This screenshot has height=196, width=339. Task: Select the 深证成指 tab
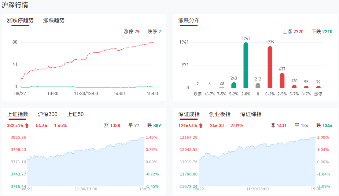(189, 114)
